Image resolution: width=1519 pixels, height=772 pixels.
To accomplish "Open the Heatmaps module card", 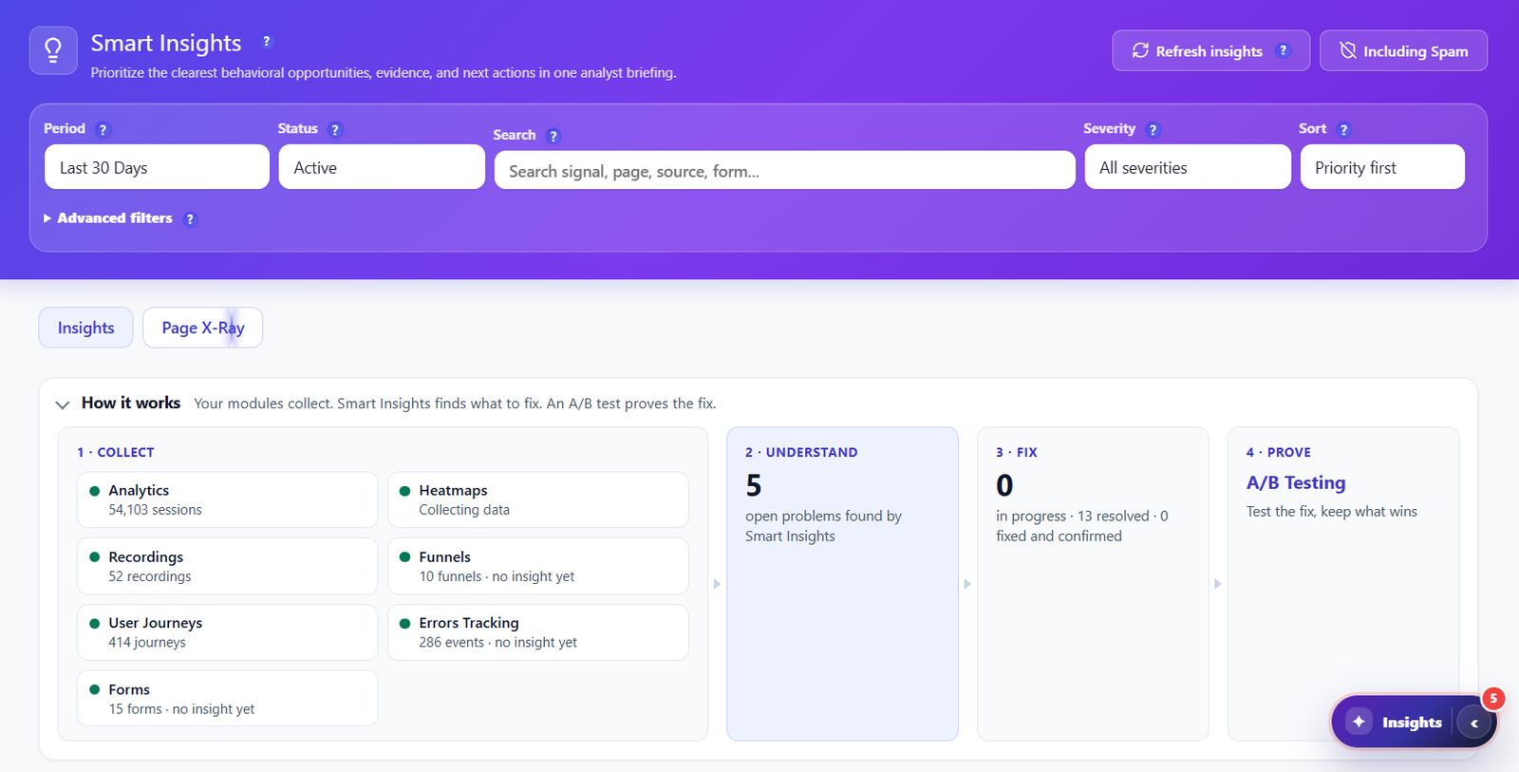I will tap(538, 499).
